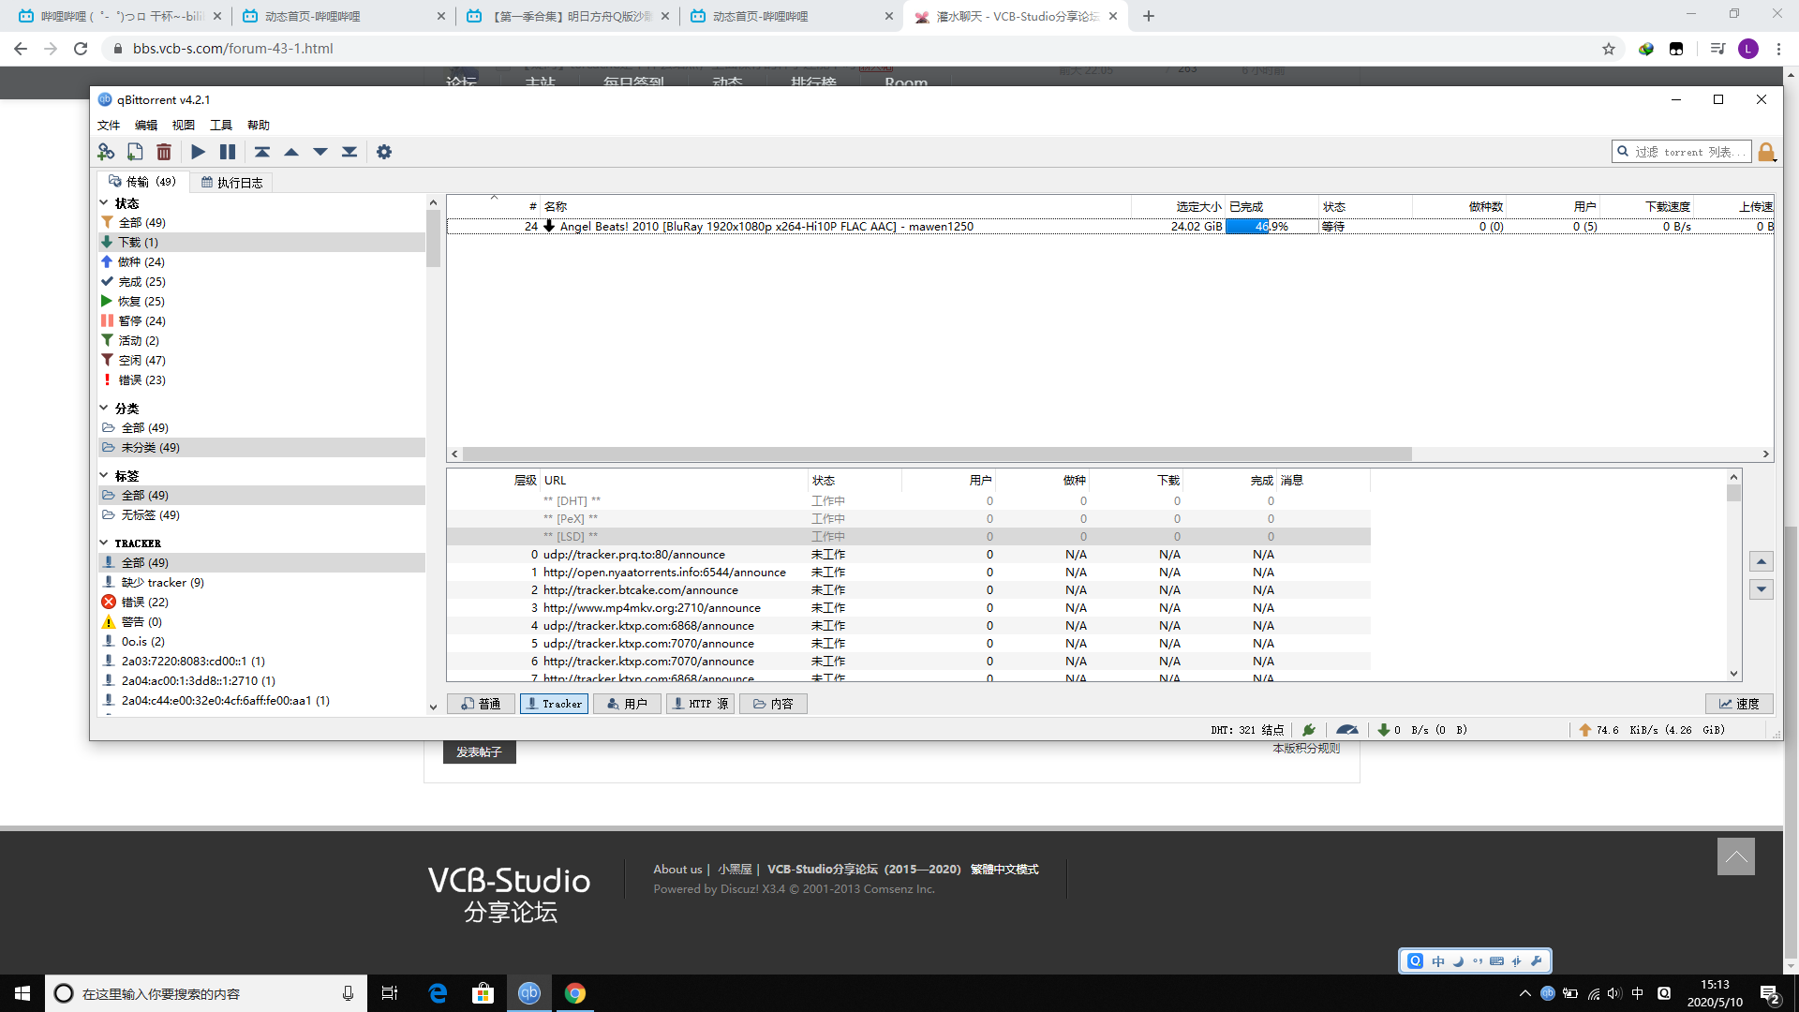Click the 速度 graph button

[1739, 704]
